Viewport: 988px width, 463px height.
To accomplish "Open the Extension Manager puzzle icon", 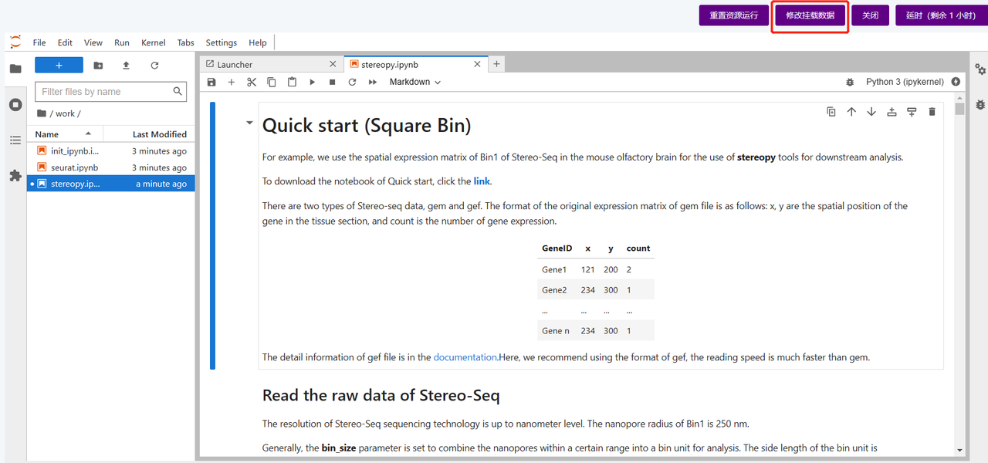I will coord(15,176).
